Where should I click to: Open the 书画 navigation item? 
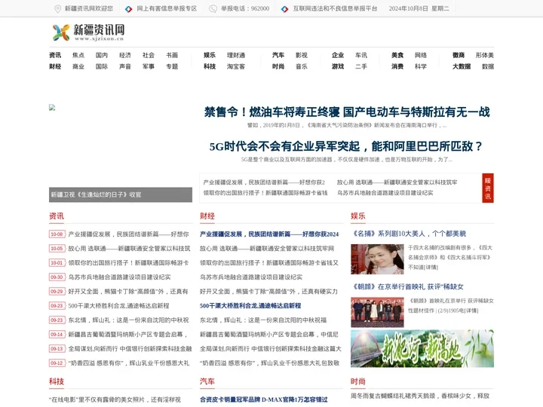[x=172, y=55]
